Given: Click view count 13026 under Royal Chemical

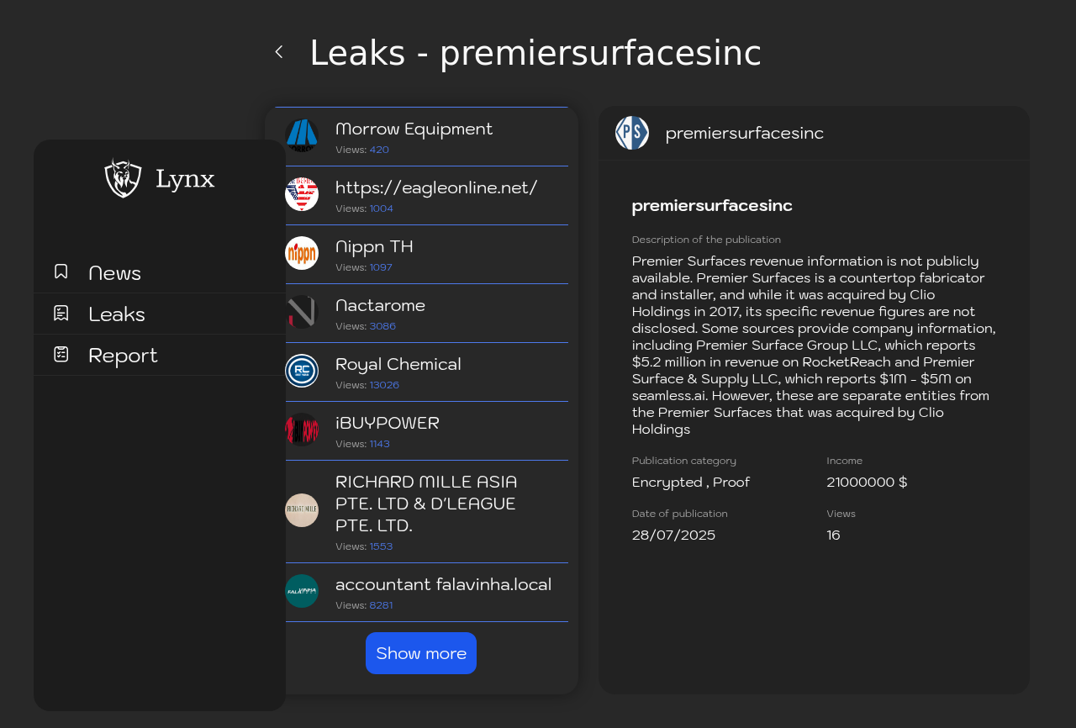Looking at the screenshot, I should pos(384,385).
